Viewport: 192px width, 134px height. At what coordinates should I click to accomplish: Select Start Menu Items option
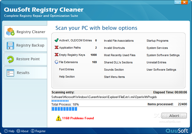click(114, 77)
